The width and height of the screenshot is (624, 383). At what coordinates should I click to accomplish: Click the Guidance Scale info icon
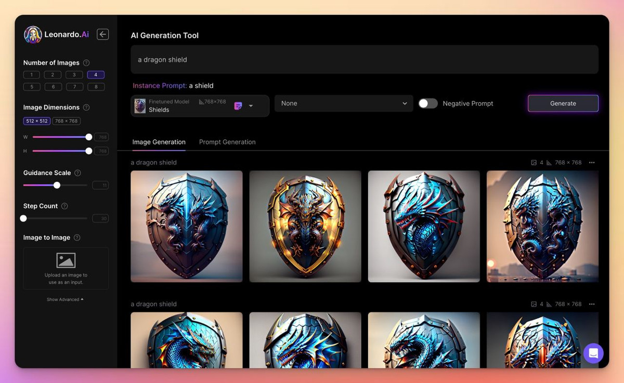(77, 173)
